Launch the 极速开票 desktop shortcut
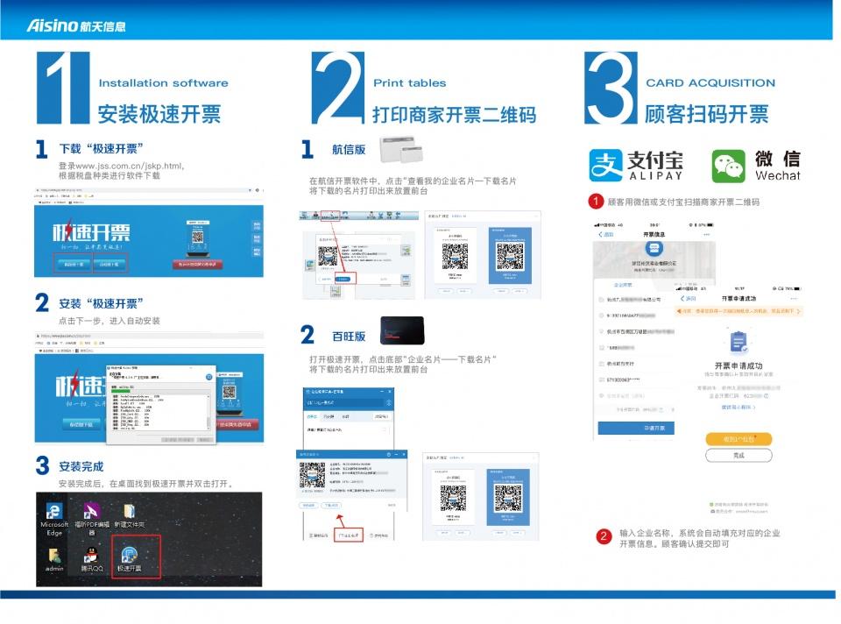Image resolution: width=841 pixels, height=624 pixels. point(130,558)
